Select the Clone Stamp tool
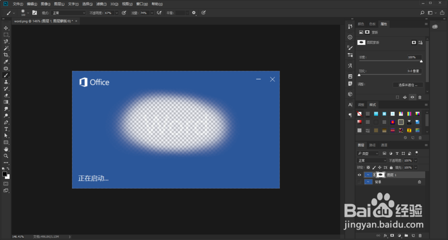This screenshot has height=240, width=448. 6,82
